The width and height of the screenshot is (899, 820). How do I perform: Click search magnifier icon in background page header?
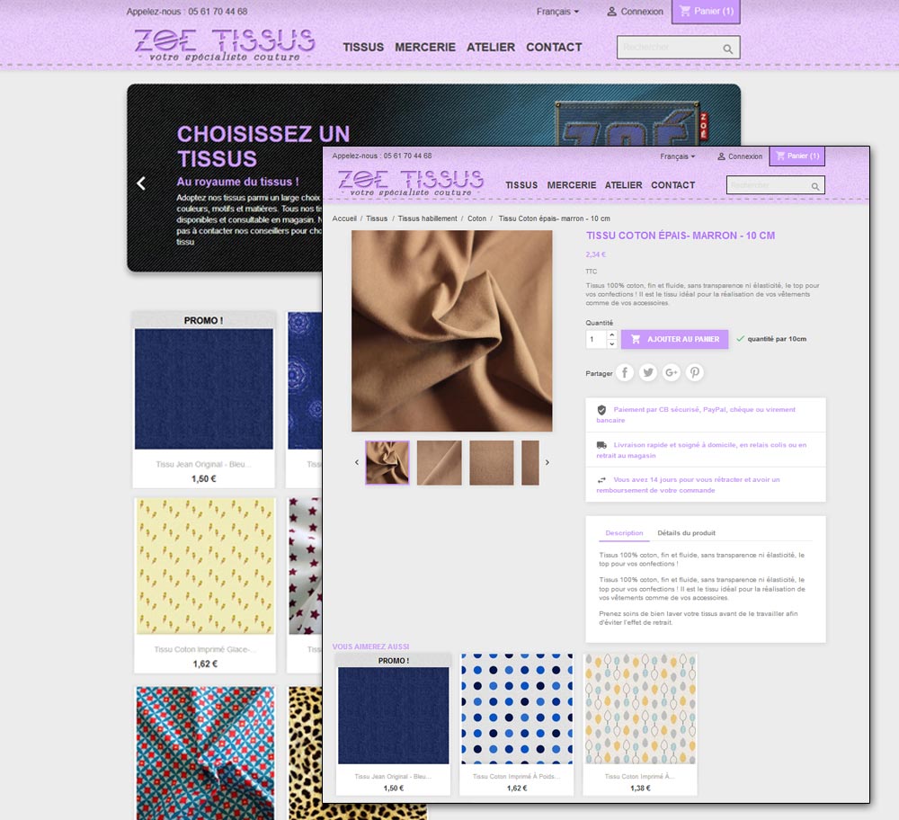click(x=727, y=49)
